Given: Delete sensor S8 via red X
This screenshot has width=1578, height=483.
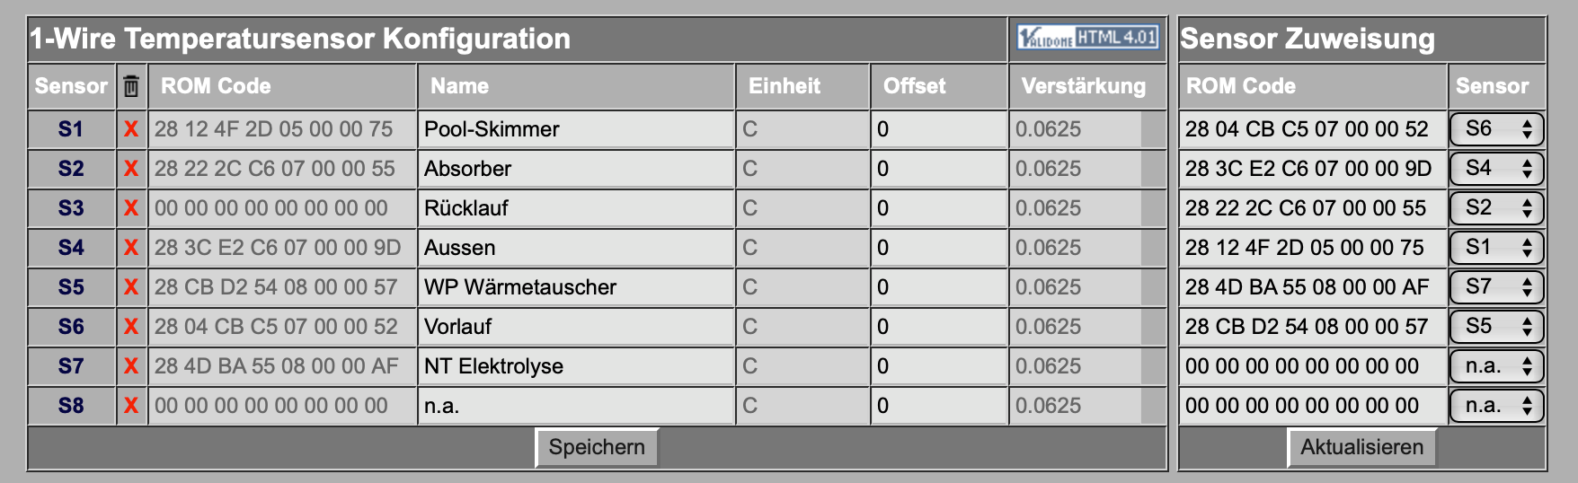Looking at the screenshot, I should pyautogui.click(x=131, y=406).
